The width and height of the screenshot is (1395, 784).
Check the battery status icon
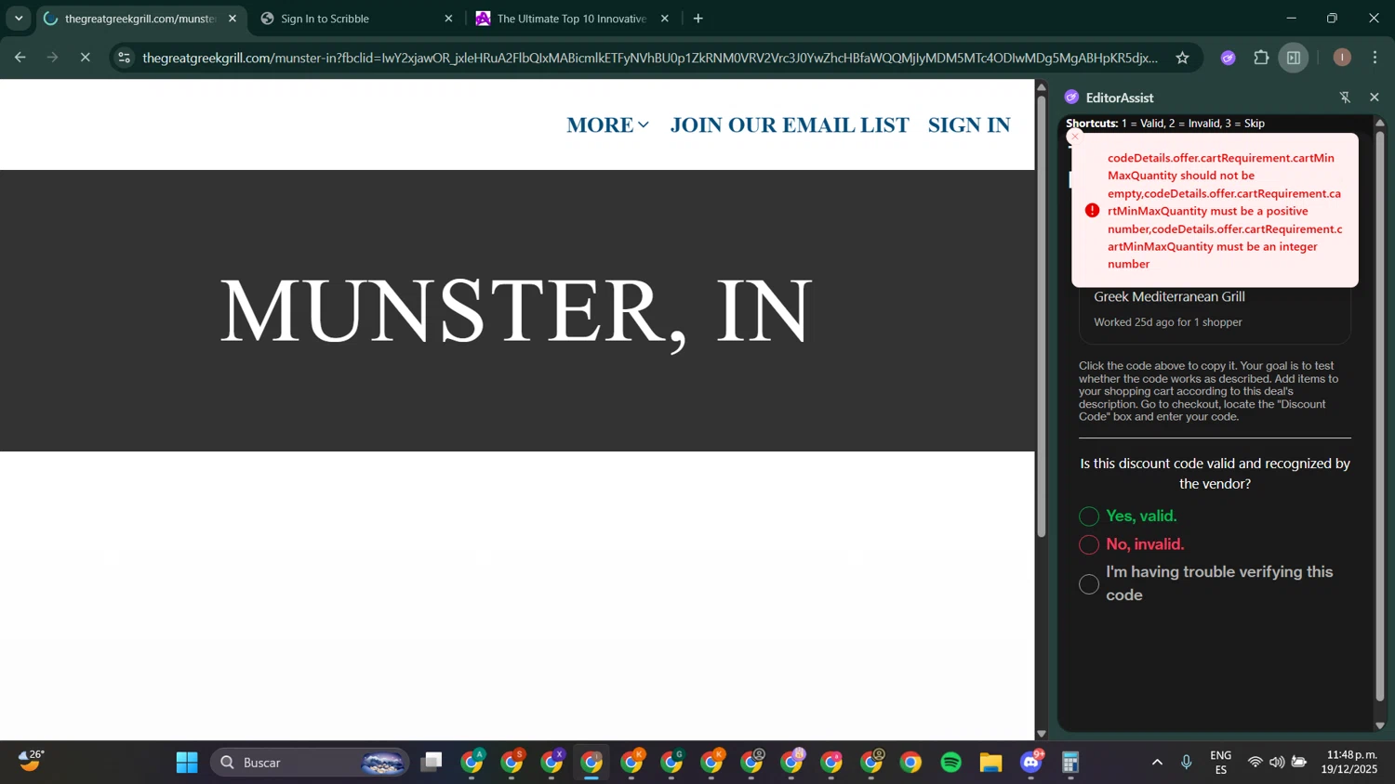[x=1299, y=763]
